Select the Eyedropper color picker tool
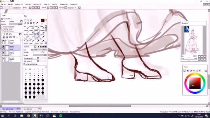The height and width of the screenshot is (118, 210). [x=37, y=23]
